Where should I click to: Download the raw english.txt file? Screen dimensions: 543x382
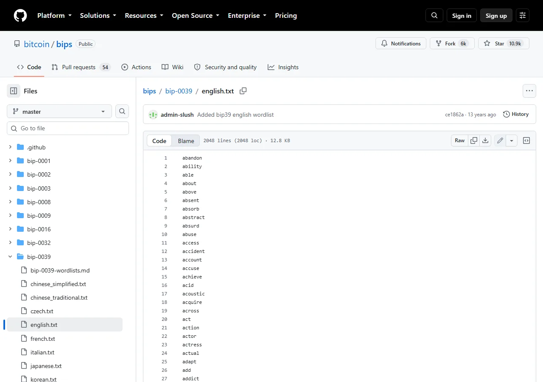pyautogui.click(x=485, y=140)
